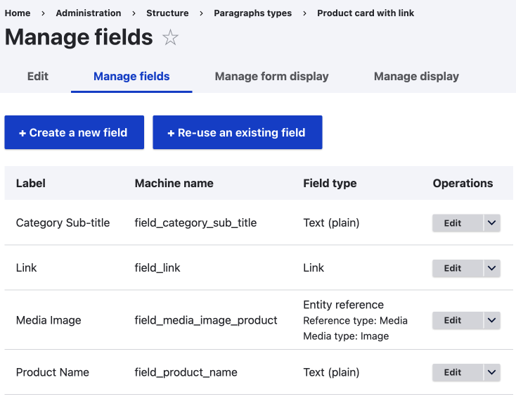516x399 pixels.
Task: Click Re-use an existing field button
Action: pyautogui.click(x=237, y=132)
